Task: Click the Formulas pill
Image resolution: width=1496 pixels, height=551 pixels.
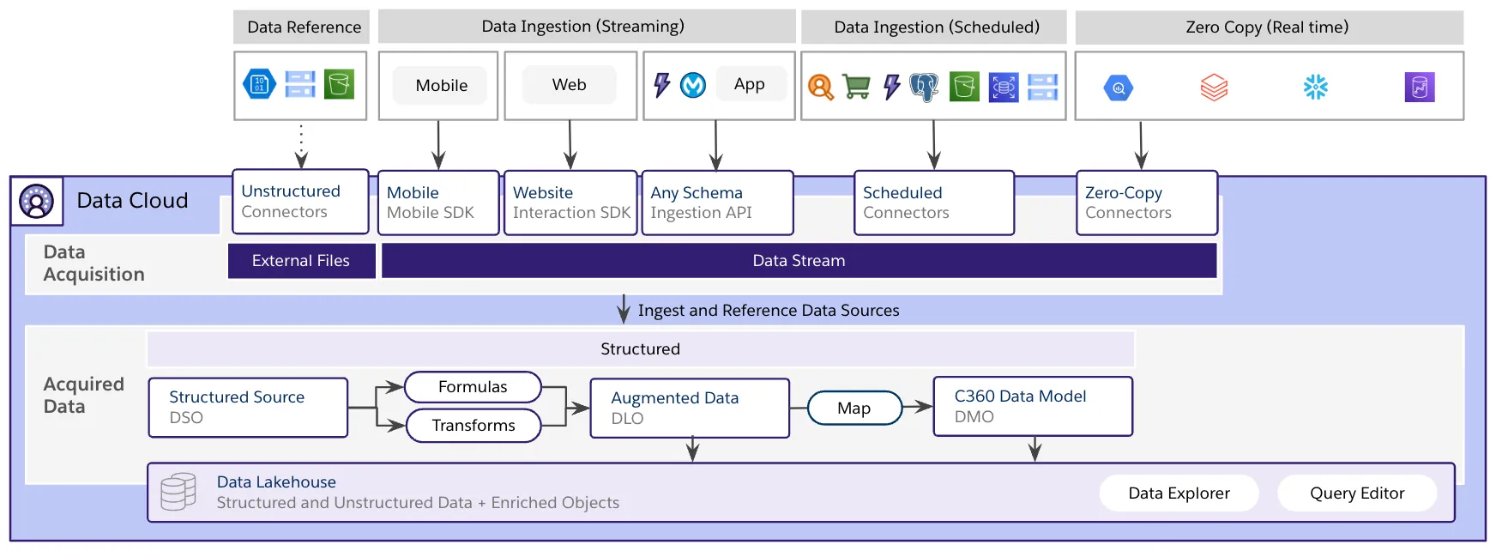Action: [x=473, y=387]
